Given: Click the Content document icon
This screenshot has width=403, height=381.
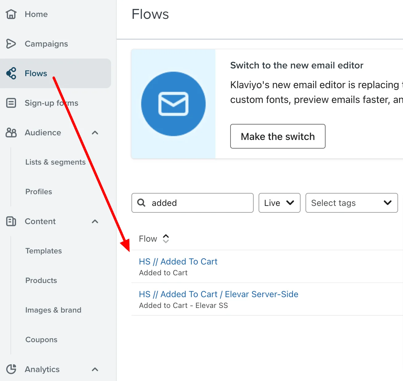Looking at the screenshot, I should [11, 221].
